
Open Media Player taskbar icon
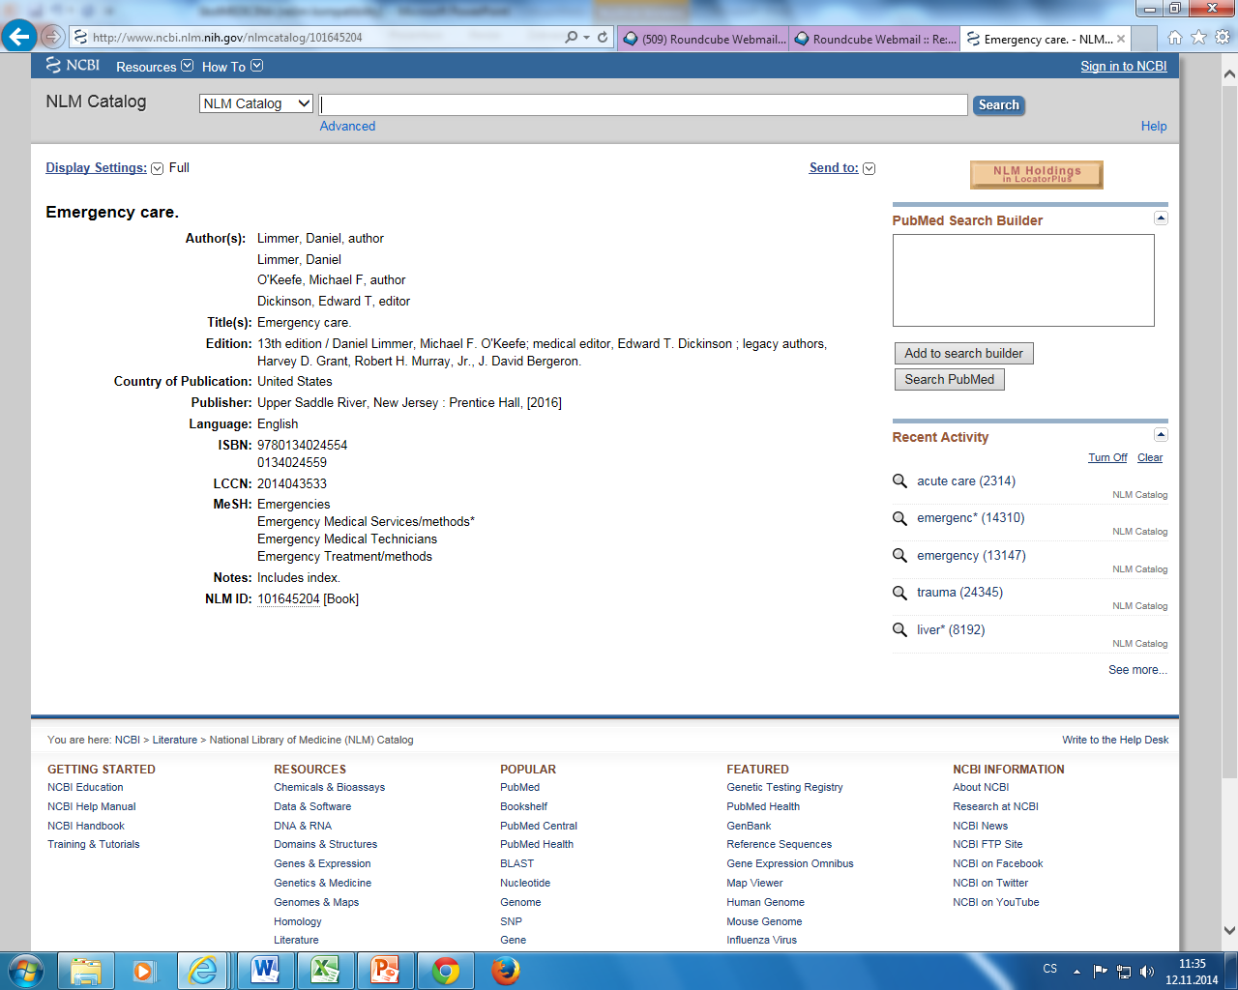click(x=144, y=971)
